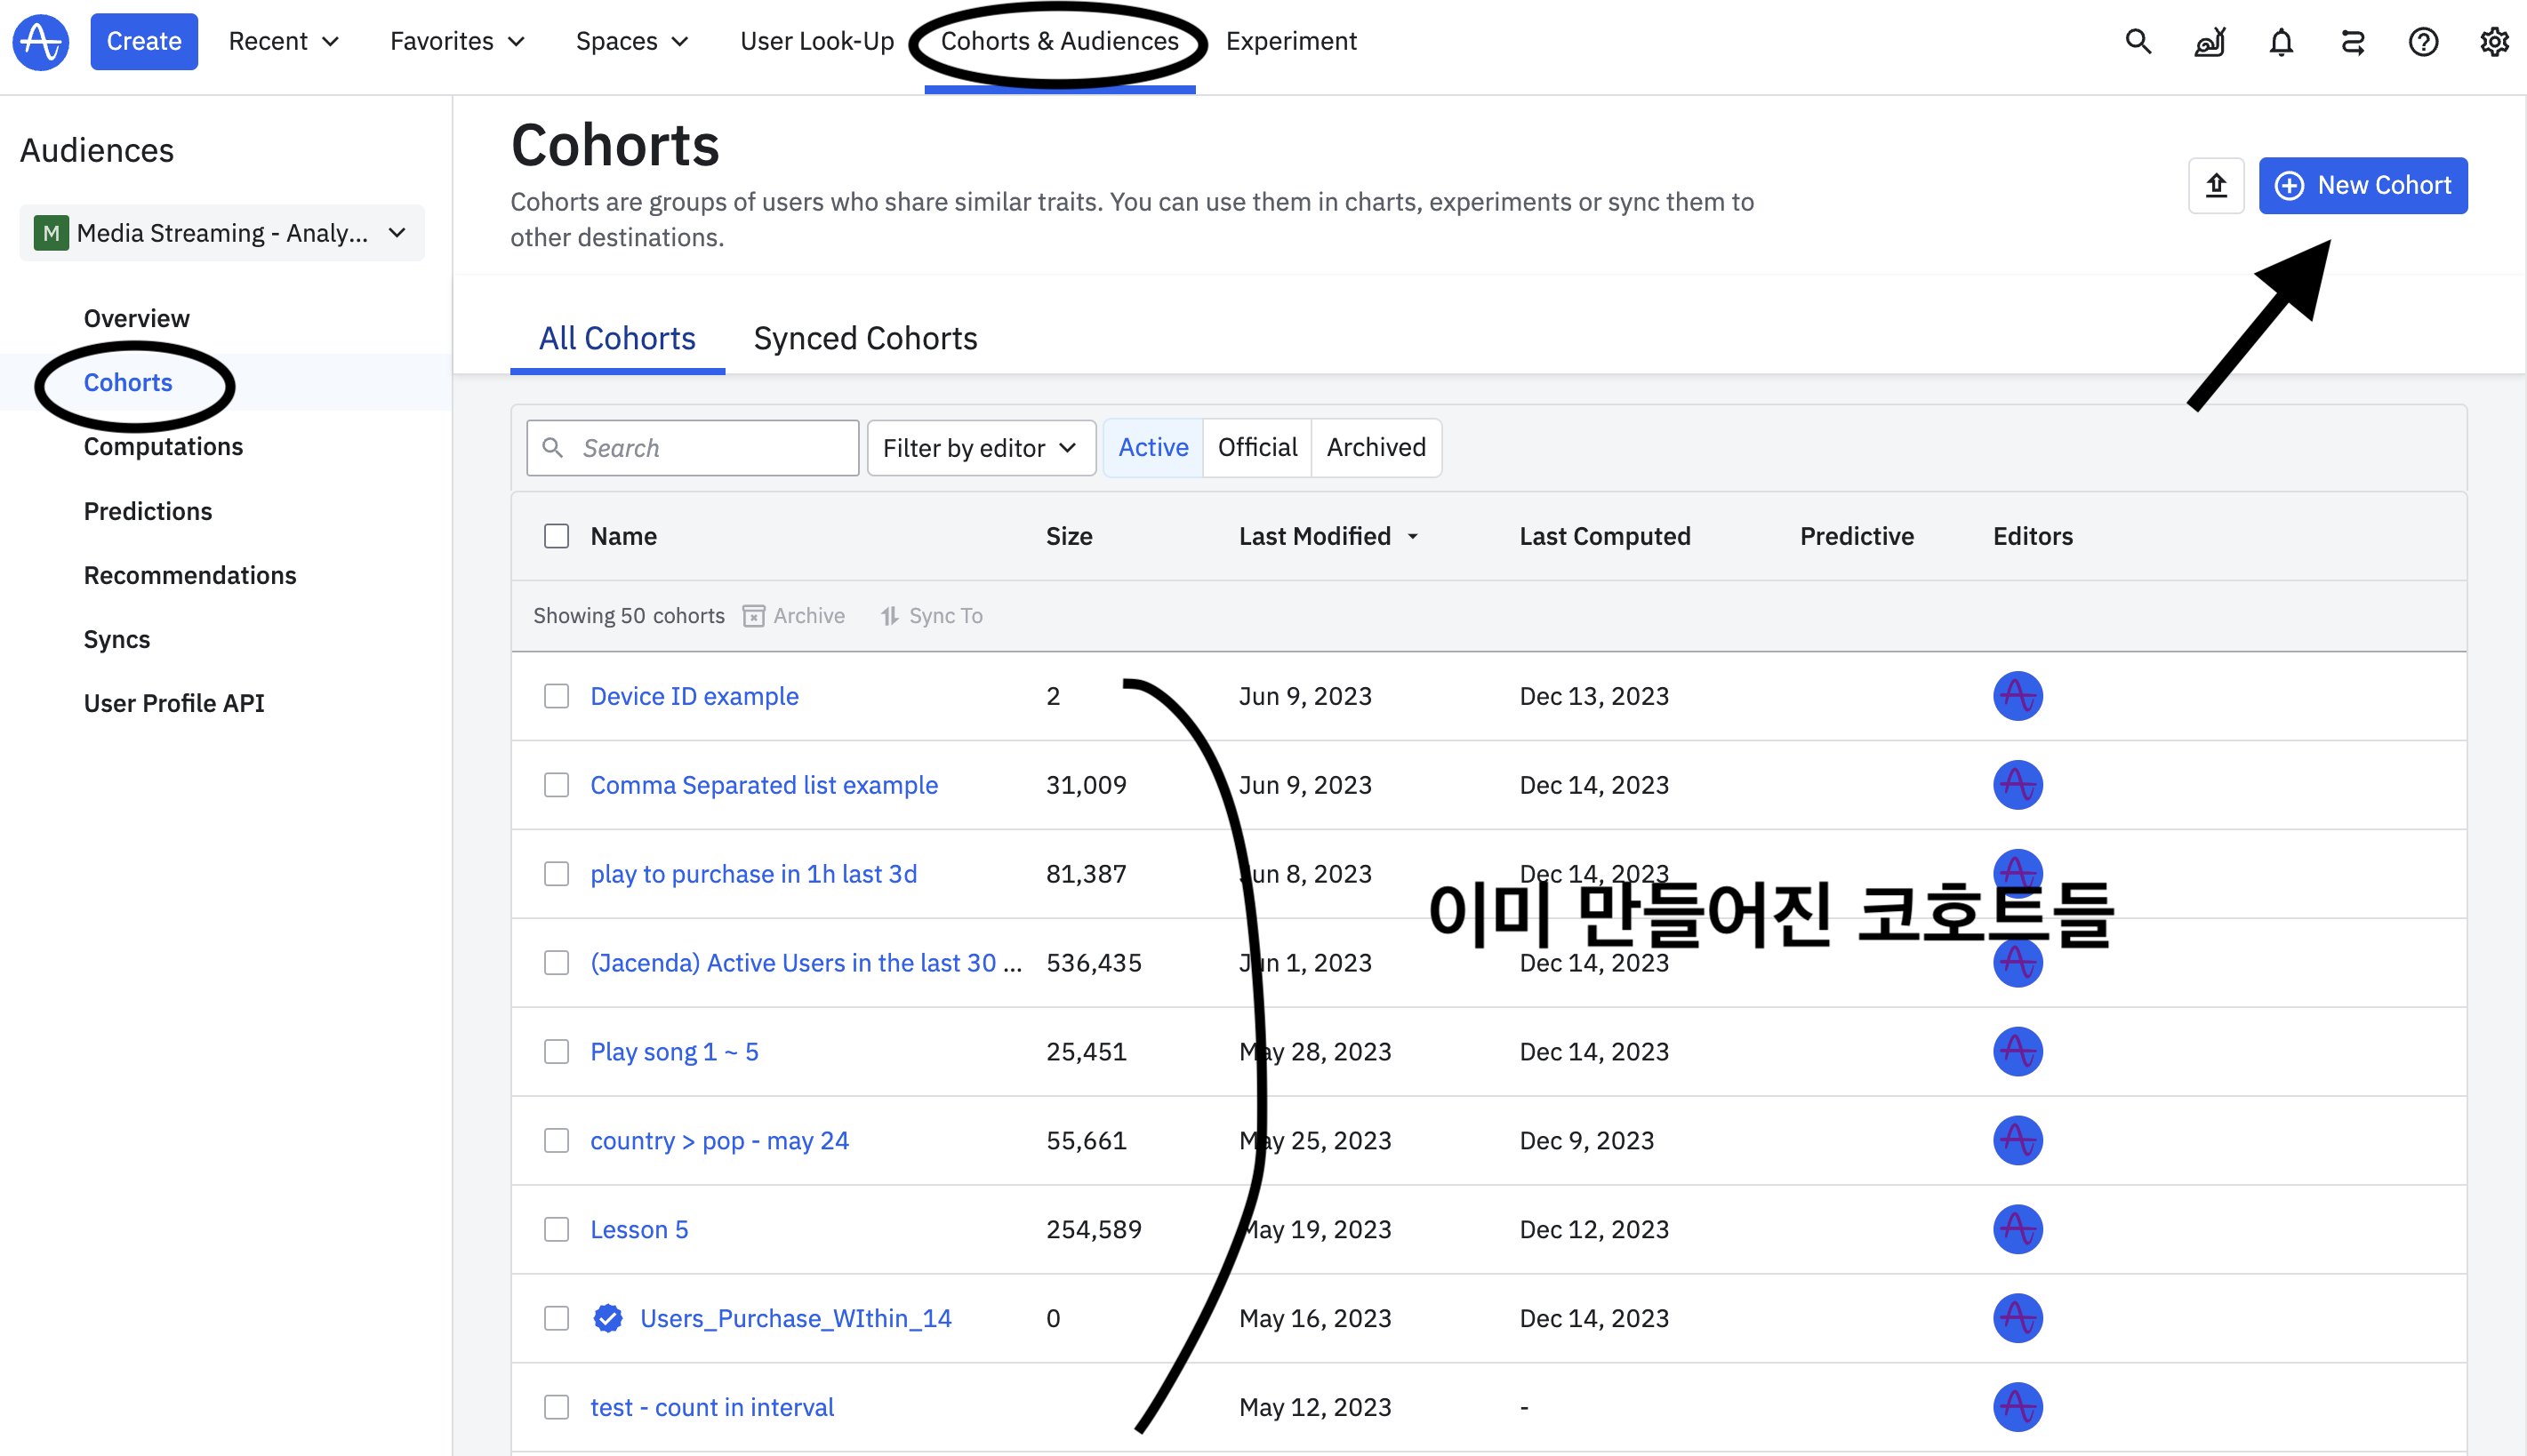Screen dimensions: 2527x1456
Task: Expand the Filter by editor dropdown
Action: click(x=980, y=448)
